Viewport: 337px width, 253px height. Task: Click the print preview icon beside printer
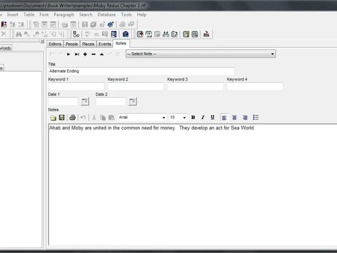tap(131, 24)
